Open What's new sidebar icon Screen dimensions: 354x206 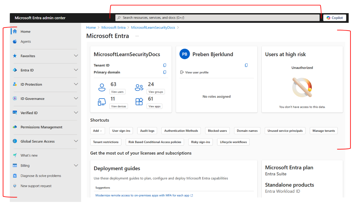click(x=15, y=155)
